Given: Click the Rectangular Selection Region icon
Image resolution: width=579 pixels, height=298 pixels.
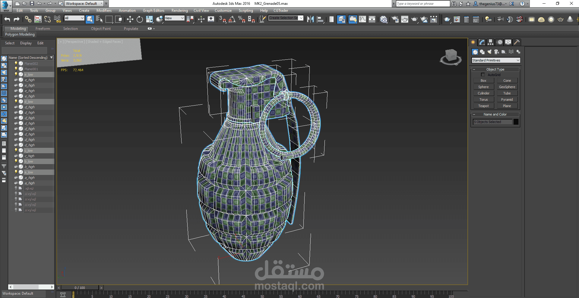Looking at the screenshot, I should (x=109, y=19).
